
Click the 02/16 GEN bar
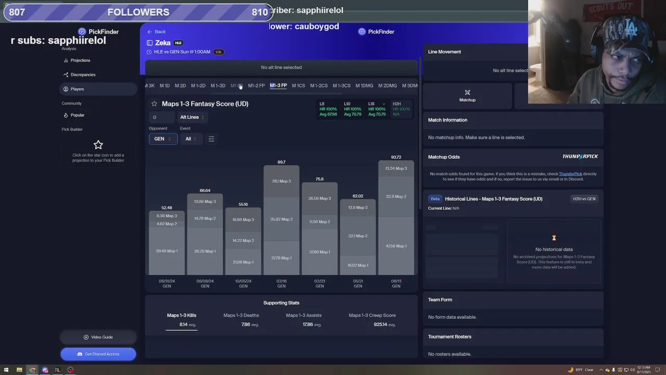pyautogui.click(x=281, y=220)
